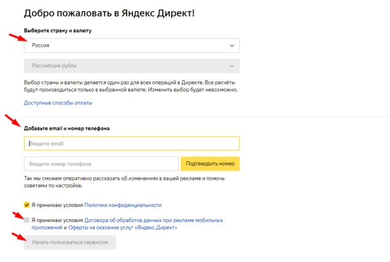Click the red arrow pointing at unchecked checkbox
The height and width of the screenshot is (262, 390).
tap(19, 215)
